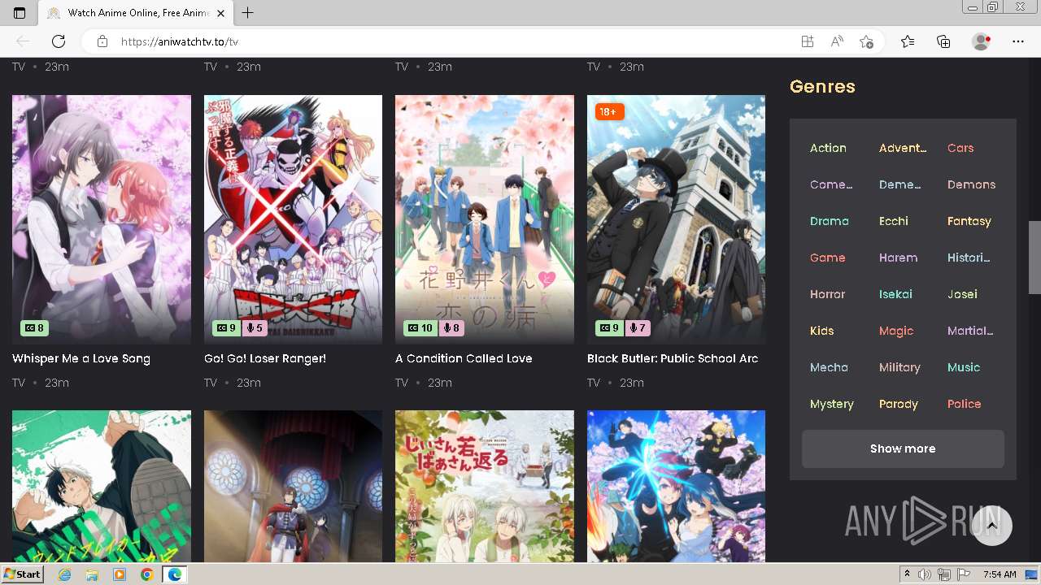1041x585 pixels.
Task: Select Magic genre
Action: point(896,331)
